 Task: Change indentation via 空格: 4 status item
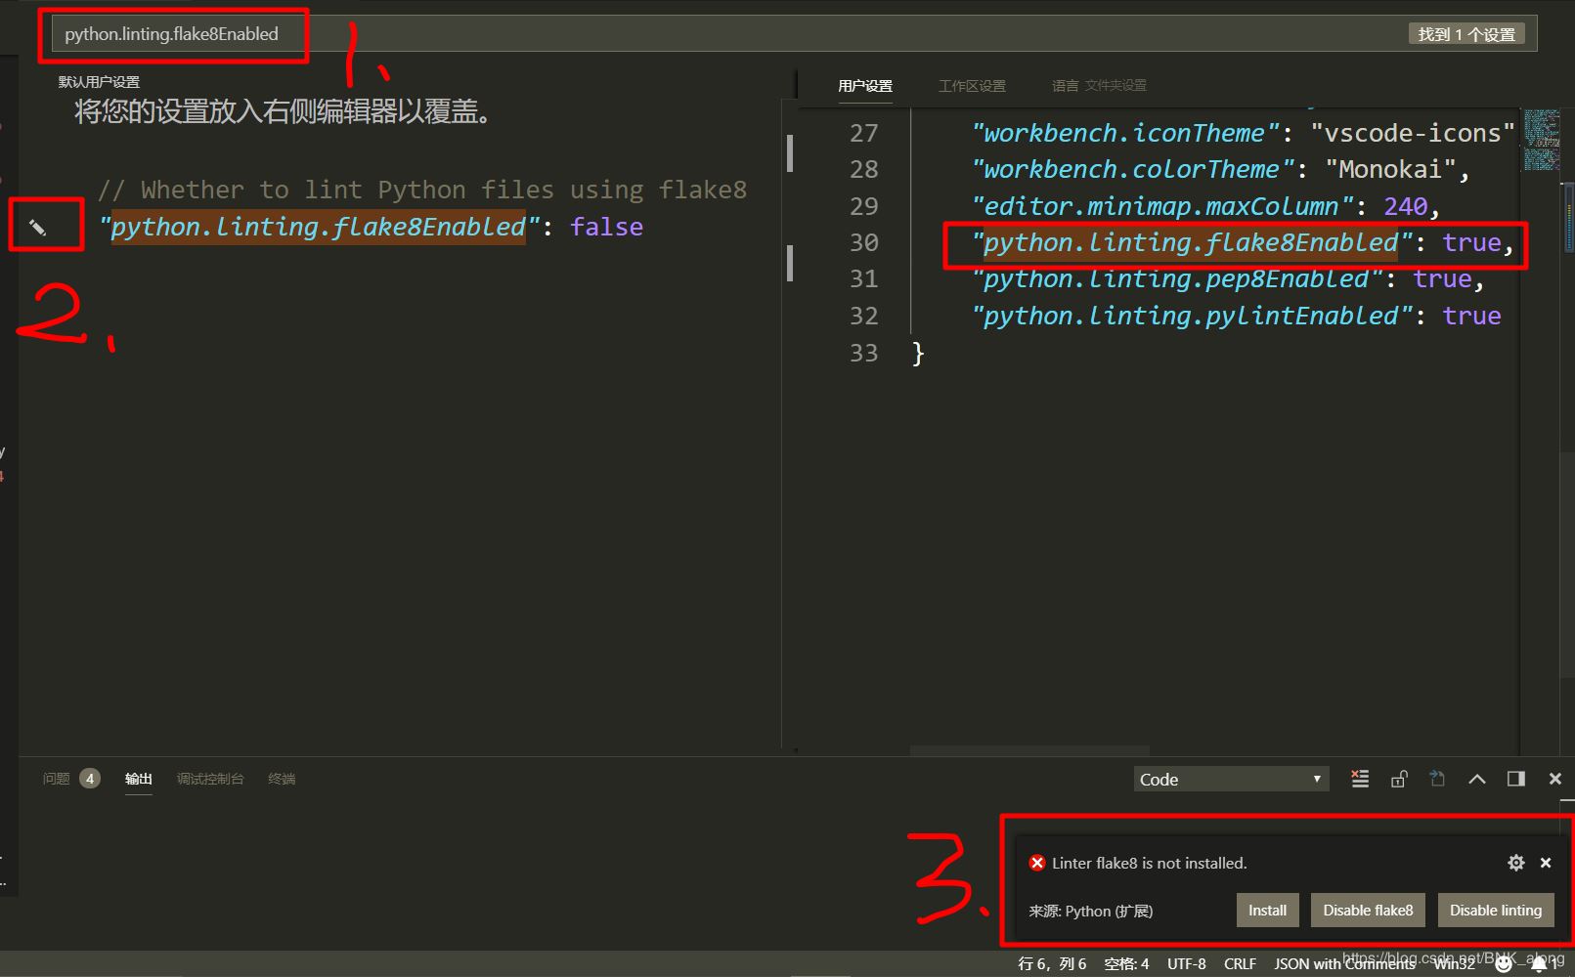[1126, 964]
